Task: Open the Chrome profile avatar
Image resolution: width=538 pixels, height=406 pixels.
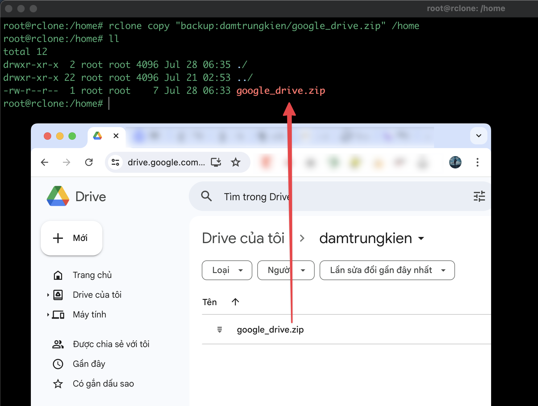Action: [x=455, y=162]
